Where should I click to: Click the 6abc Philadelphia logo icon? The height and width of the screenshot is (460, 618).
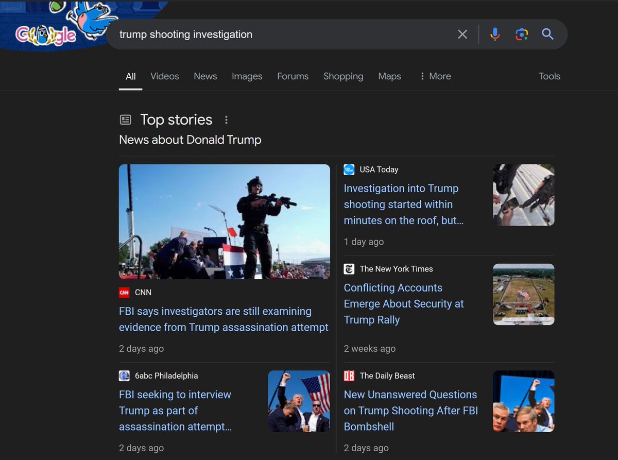pos(124,376)
